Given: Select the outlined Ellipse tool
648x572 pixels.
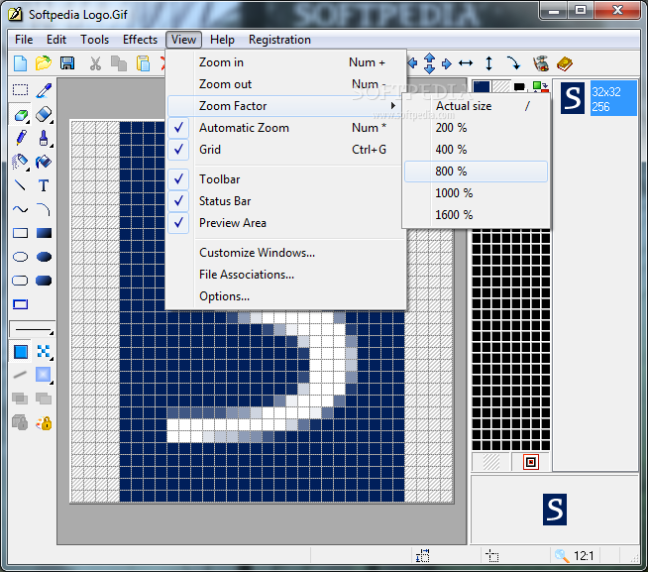Looking at the screenshot, I should click(20, 257).
